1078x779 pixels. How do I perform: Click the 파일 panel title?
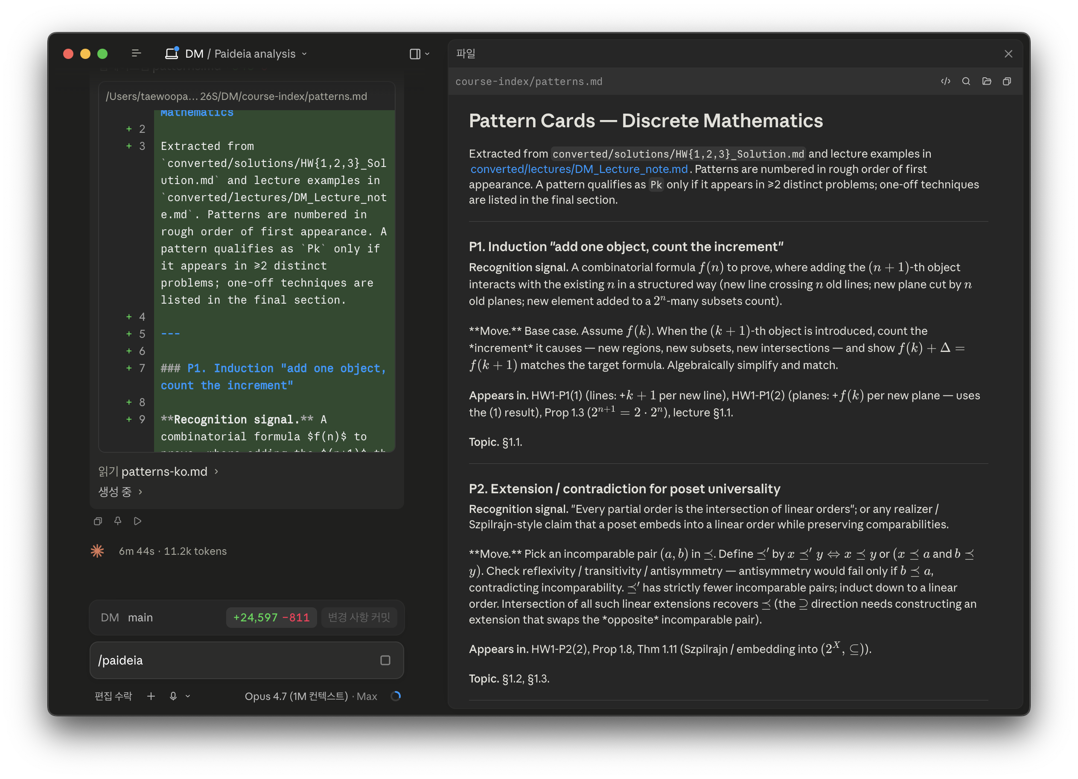(466, 53)
